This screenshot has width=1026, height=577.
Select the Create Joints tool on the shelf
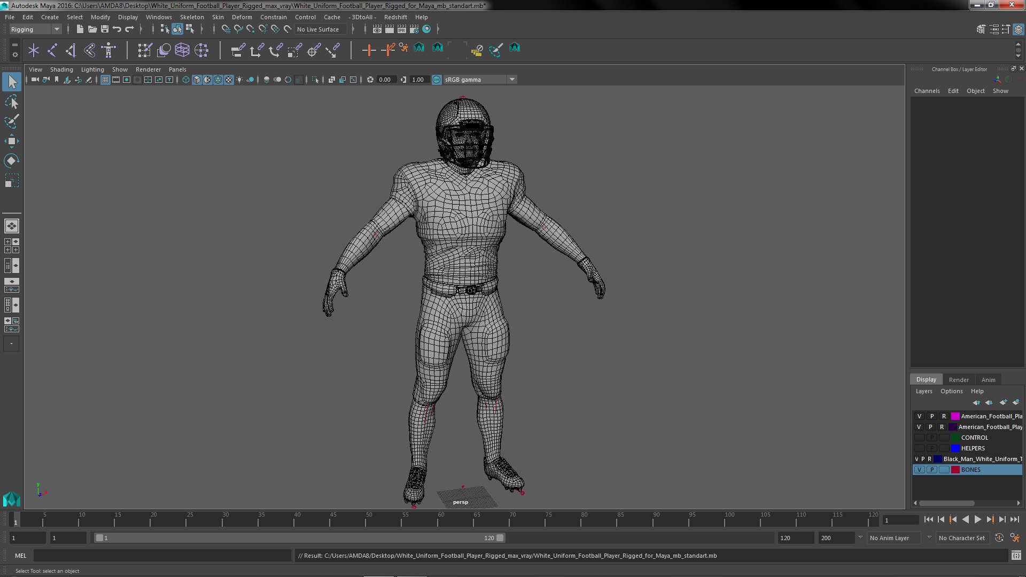[52, 50]
